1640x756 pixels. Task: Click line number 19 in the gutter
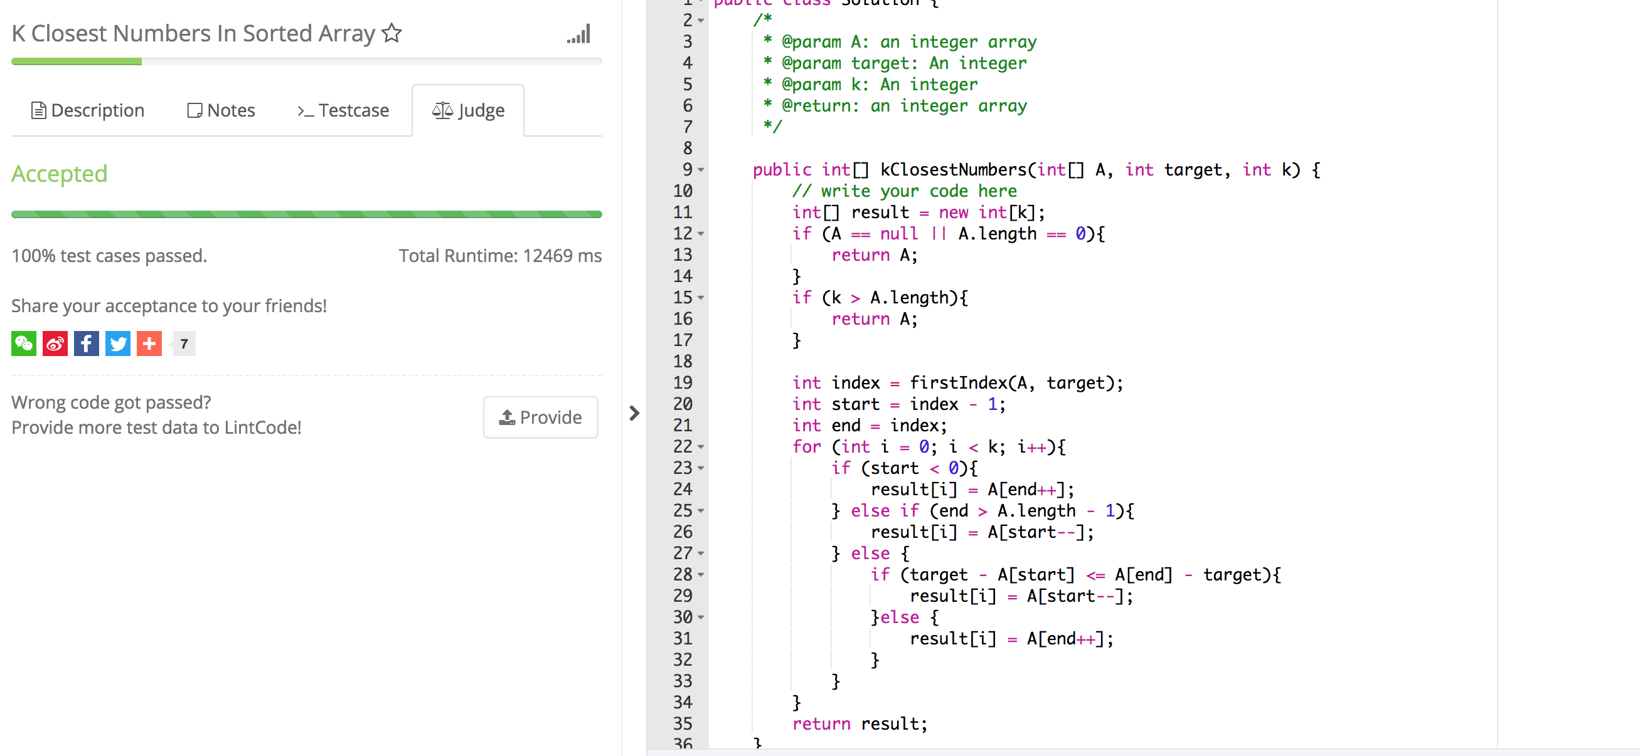(x=683, y=382)
